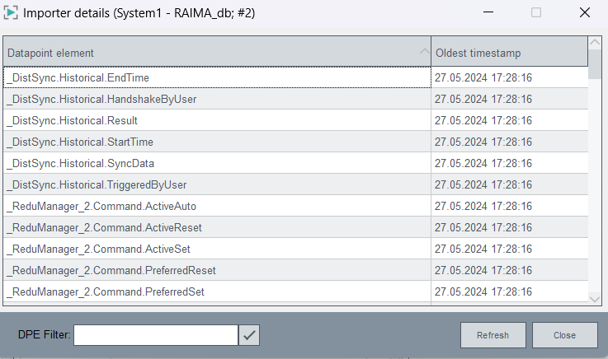Click the app icon in title bar
The height and width of the screenshot is (359, 608).
click(x=12, y=13)
